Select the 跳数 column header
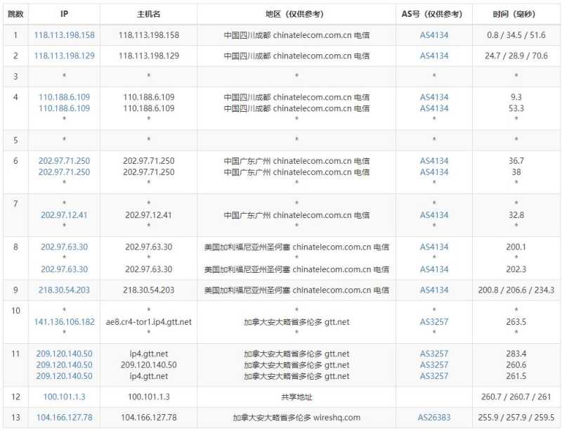The image size is (562, 431). [15, 14]
